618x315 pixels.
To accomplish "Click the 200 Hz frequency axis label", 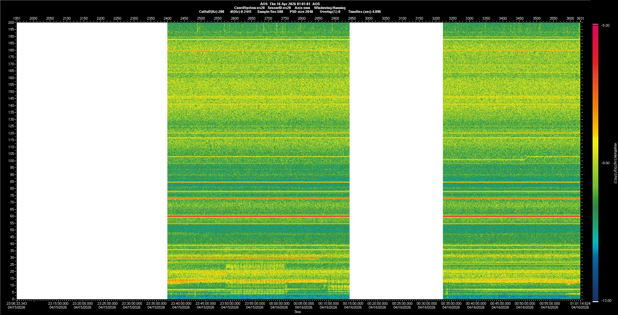I will (x=11, y=22).
